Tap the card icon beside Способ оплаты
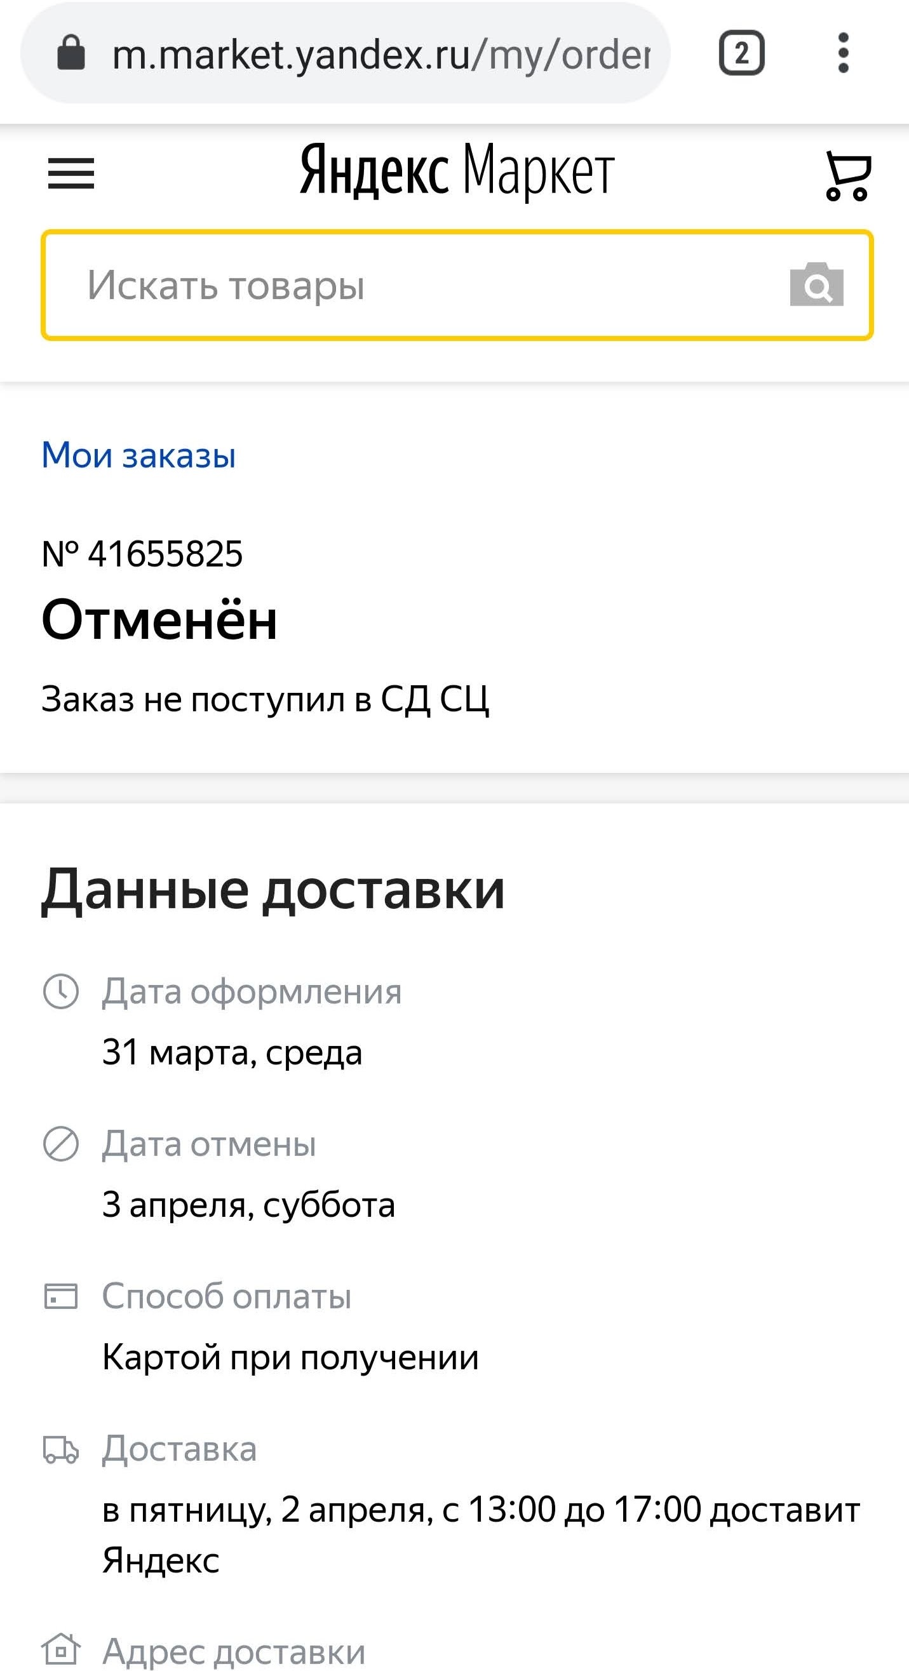The image size is (909, 1671). [x=60, y=1296]
